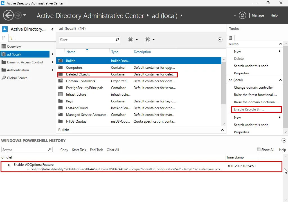This screenshot has height=202, width=288.
Task: Expand the Enable-ADOptionalFeature cmdlet entry
Action: tap(10, 165)
